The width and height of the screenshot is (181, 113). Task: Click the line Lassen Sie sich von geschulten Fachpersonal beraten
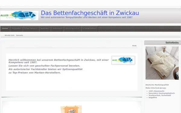coord(44,66)
